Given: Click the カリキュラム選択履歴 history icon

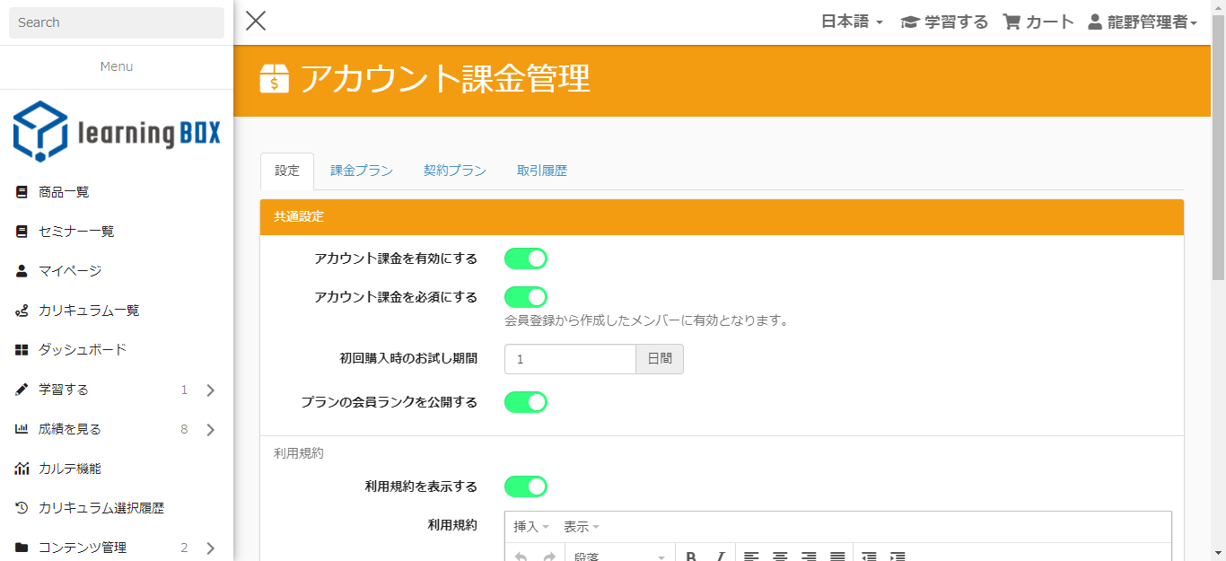Looking at the screenshot, I should pyautogui.click(x=22, y=508).
